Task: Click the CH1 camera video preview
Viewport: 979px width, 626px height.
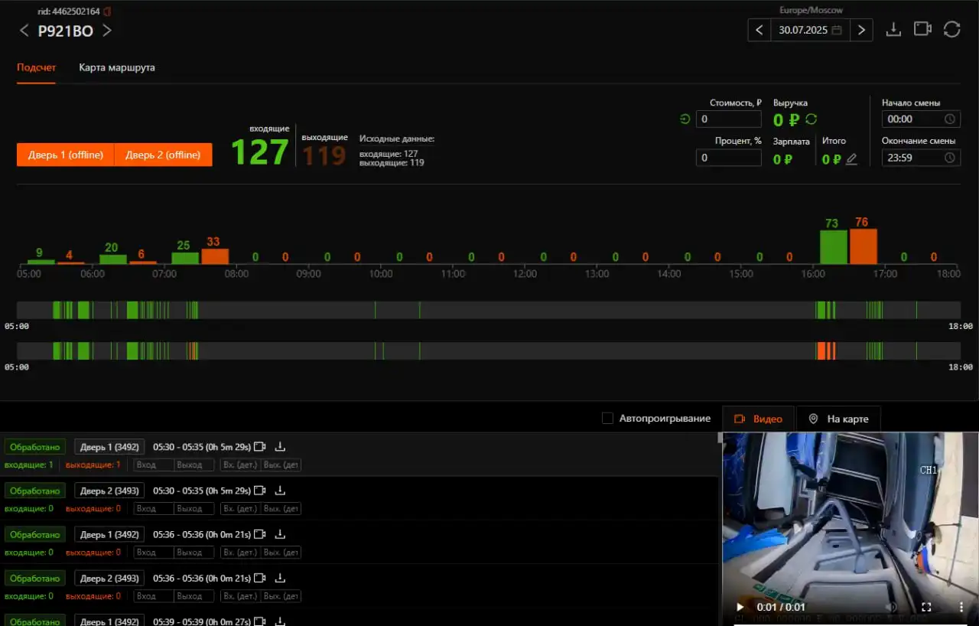Action: (x=851, y=529)
